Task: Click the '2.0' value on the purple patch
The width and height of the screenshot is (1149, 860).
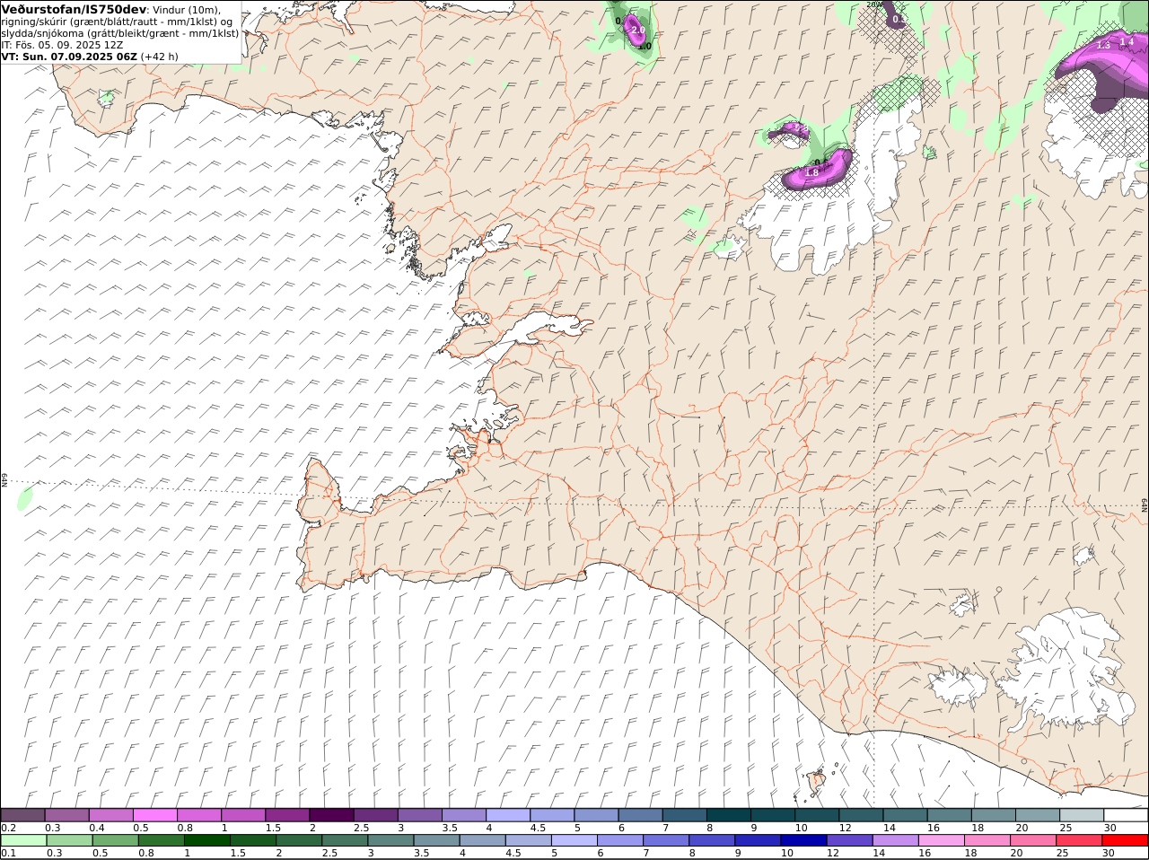Action: click(x=638, y=30)
